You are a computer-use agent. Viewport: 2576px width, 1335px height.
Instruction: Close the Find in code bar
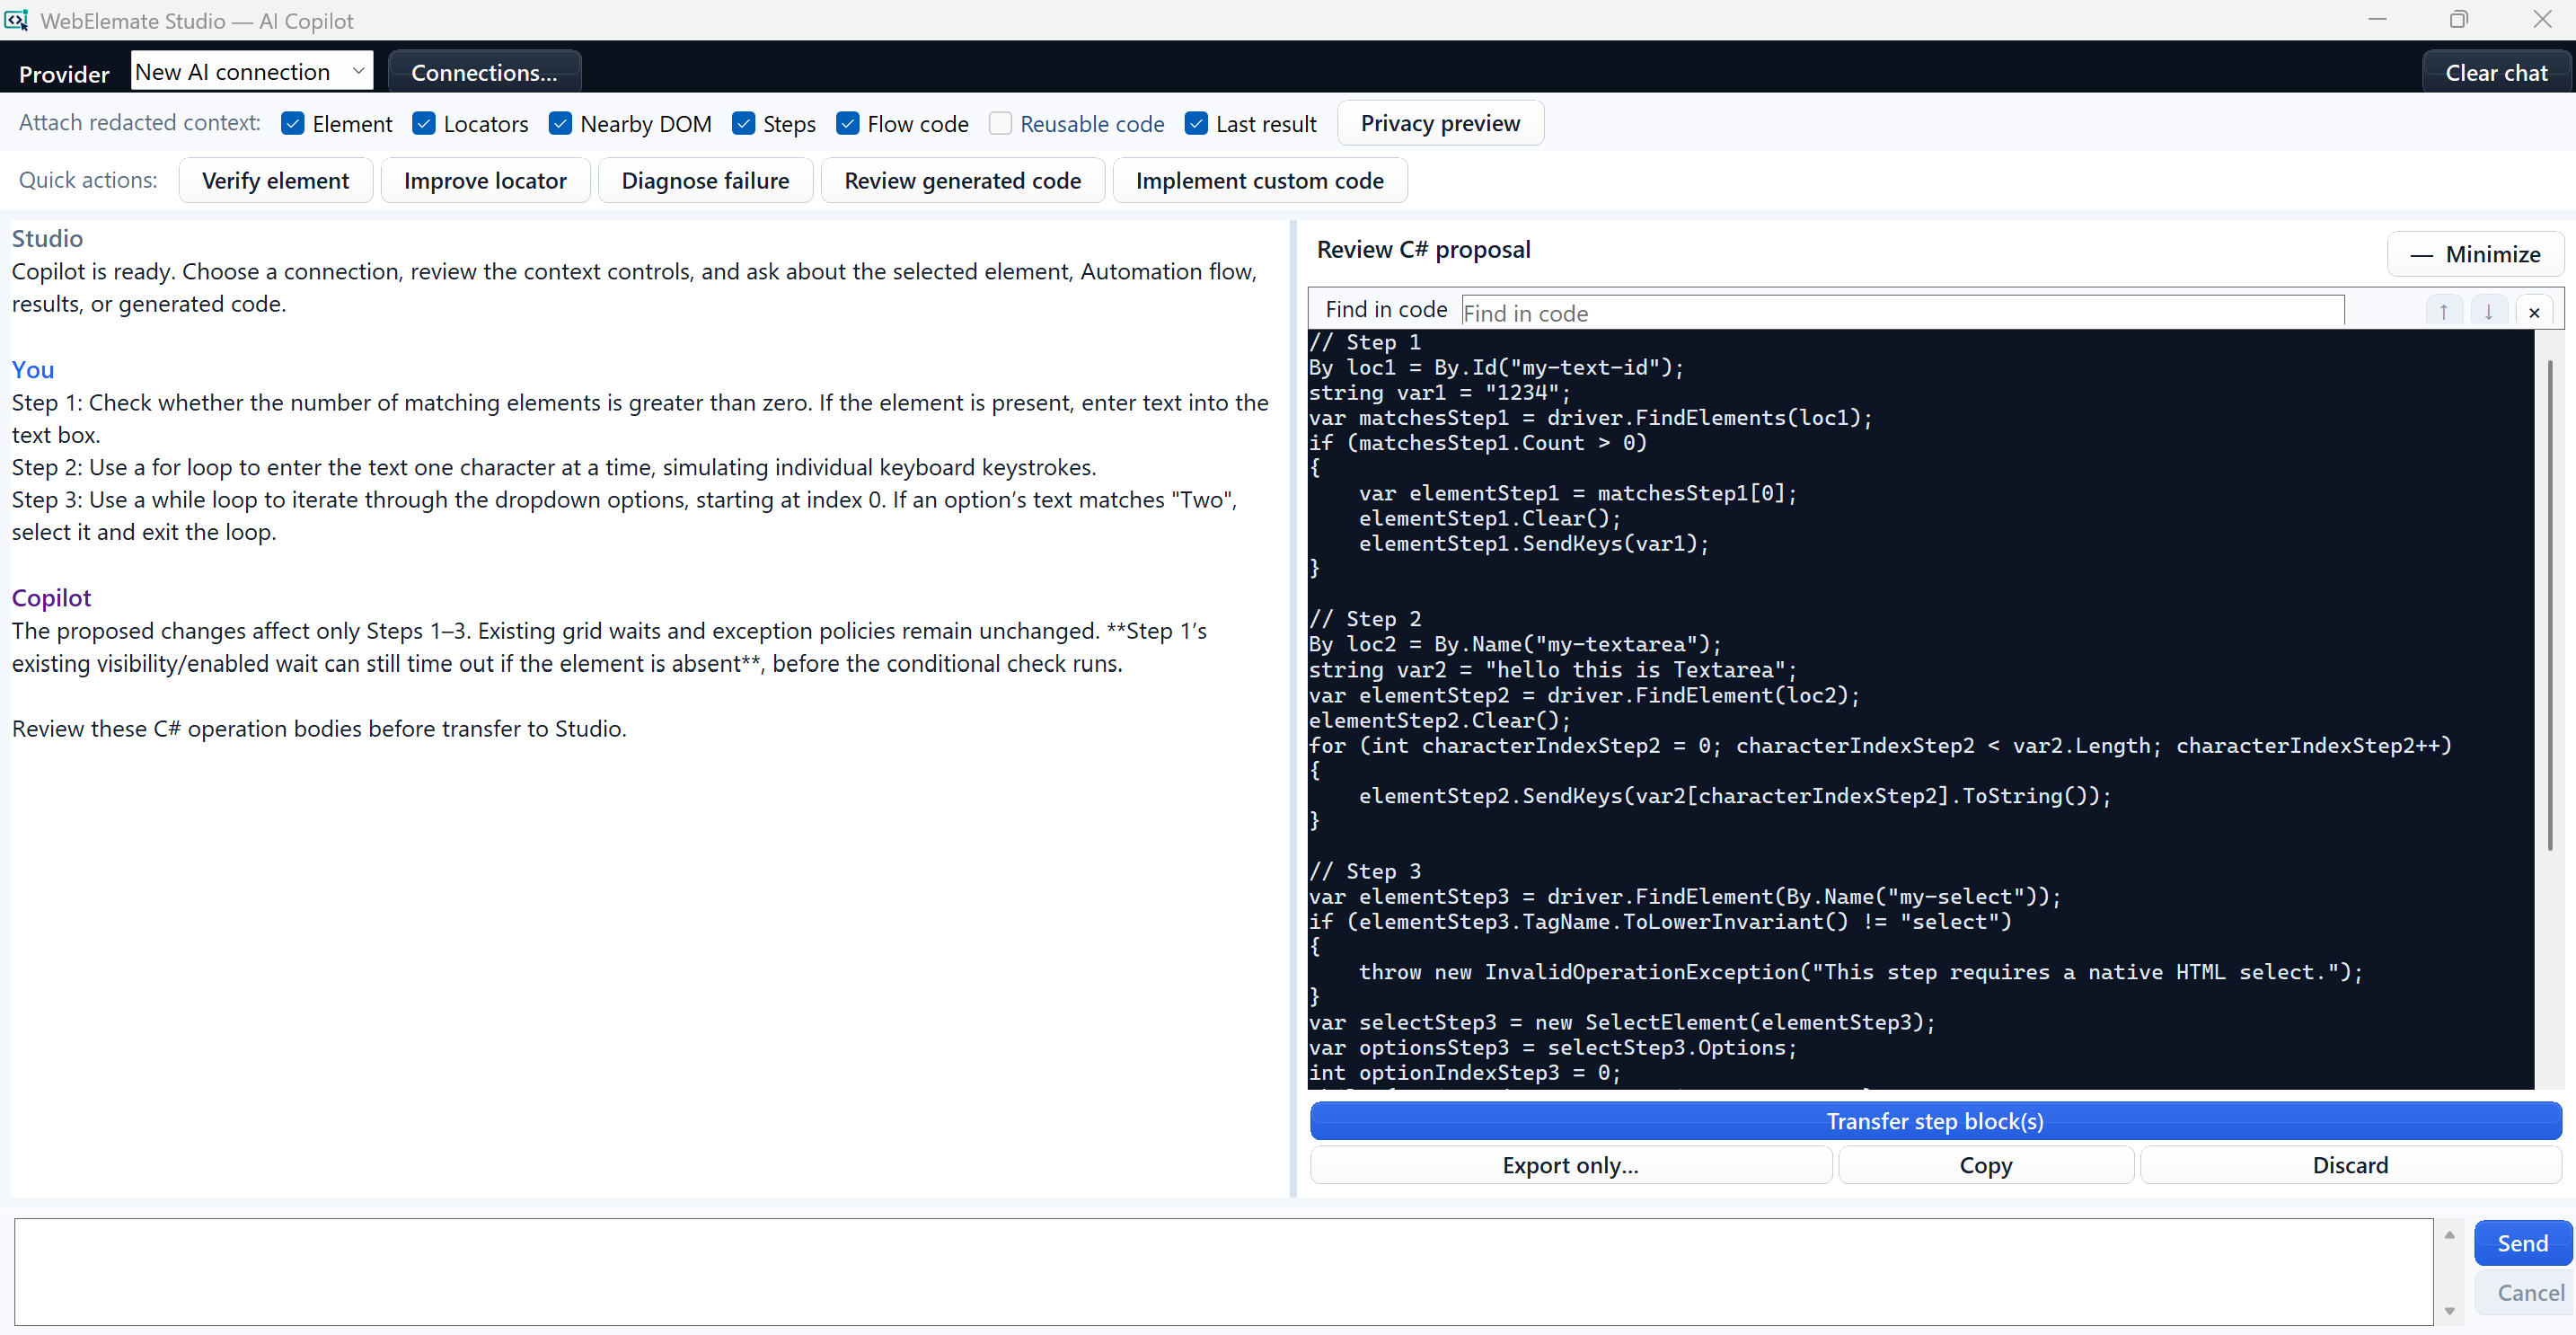click(x=2534, y=312)
